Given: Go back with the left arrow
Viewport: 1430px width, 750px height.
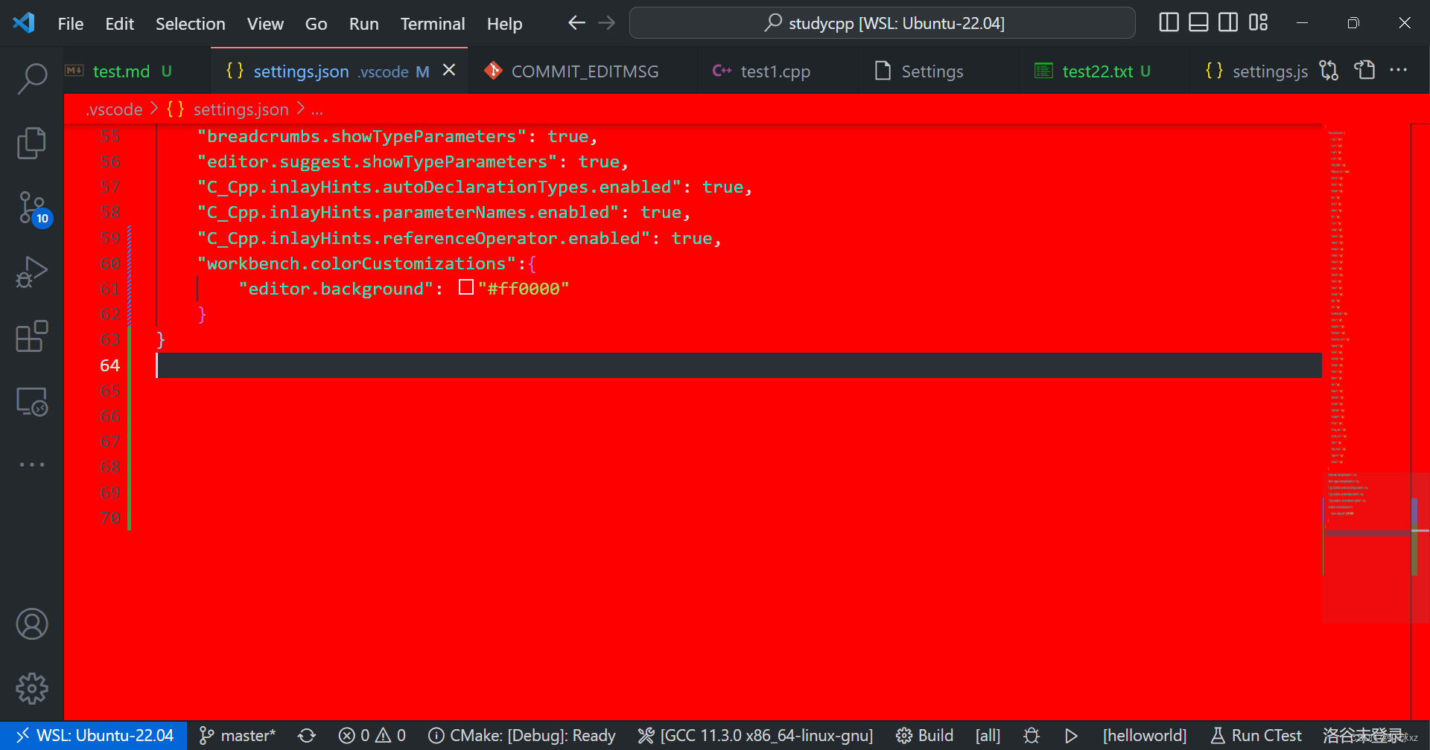Looking at the screenshot, I should [x=576, y=23].
